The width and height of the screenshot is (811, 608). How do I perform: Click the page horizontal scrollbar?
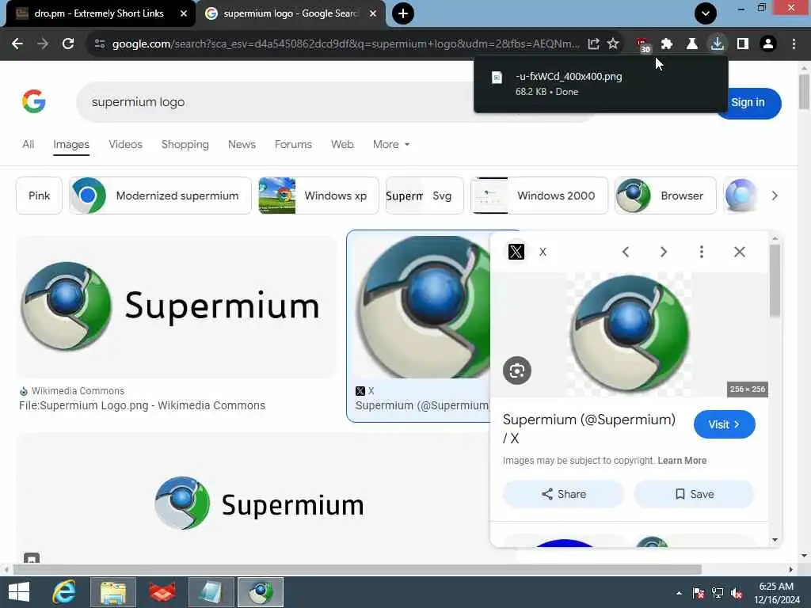tap(357, 569)
